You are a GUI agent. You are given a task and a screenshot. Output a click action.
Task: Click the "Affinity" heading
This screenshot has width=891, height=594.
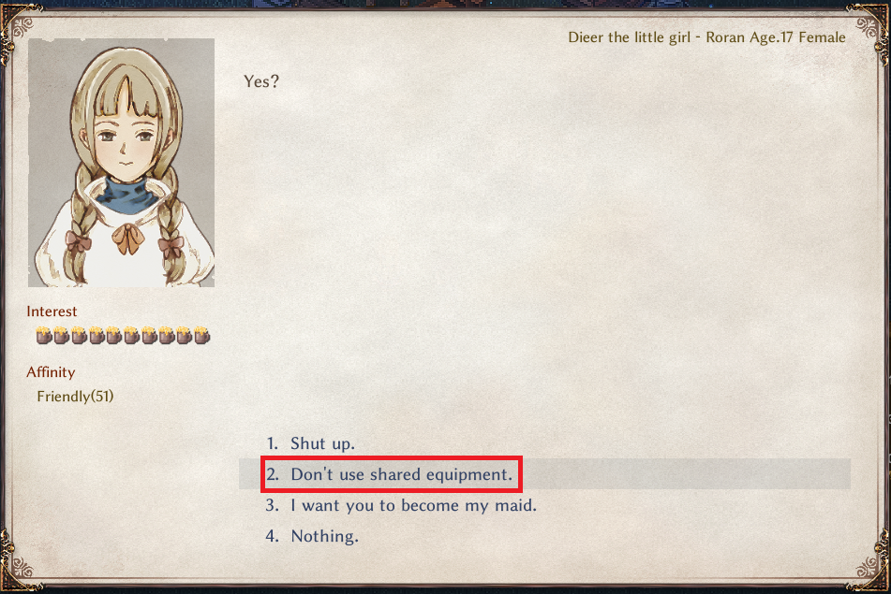pyautogui.click(x=51, y=372)
